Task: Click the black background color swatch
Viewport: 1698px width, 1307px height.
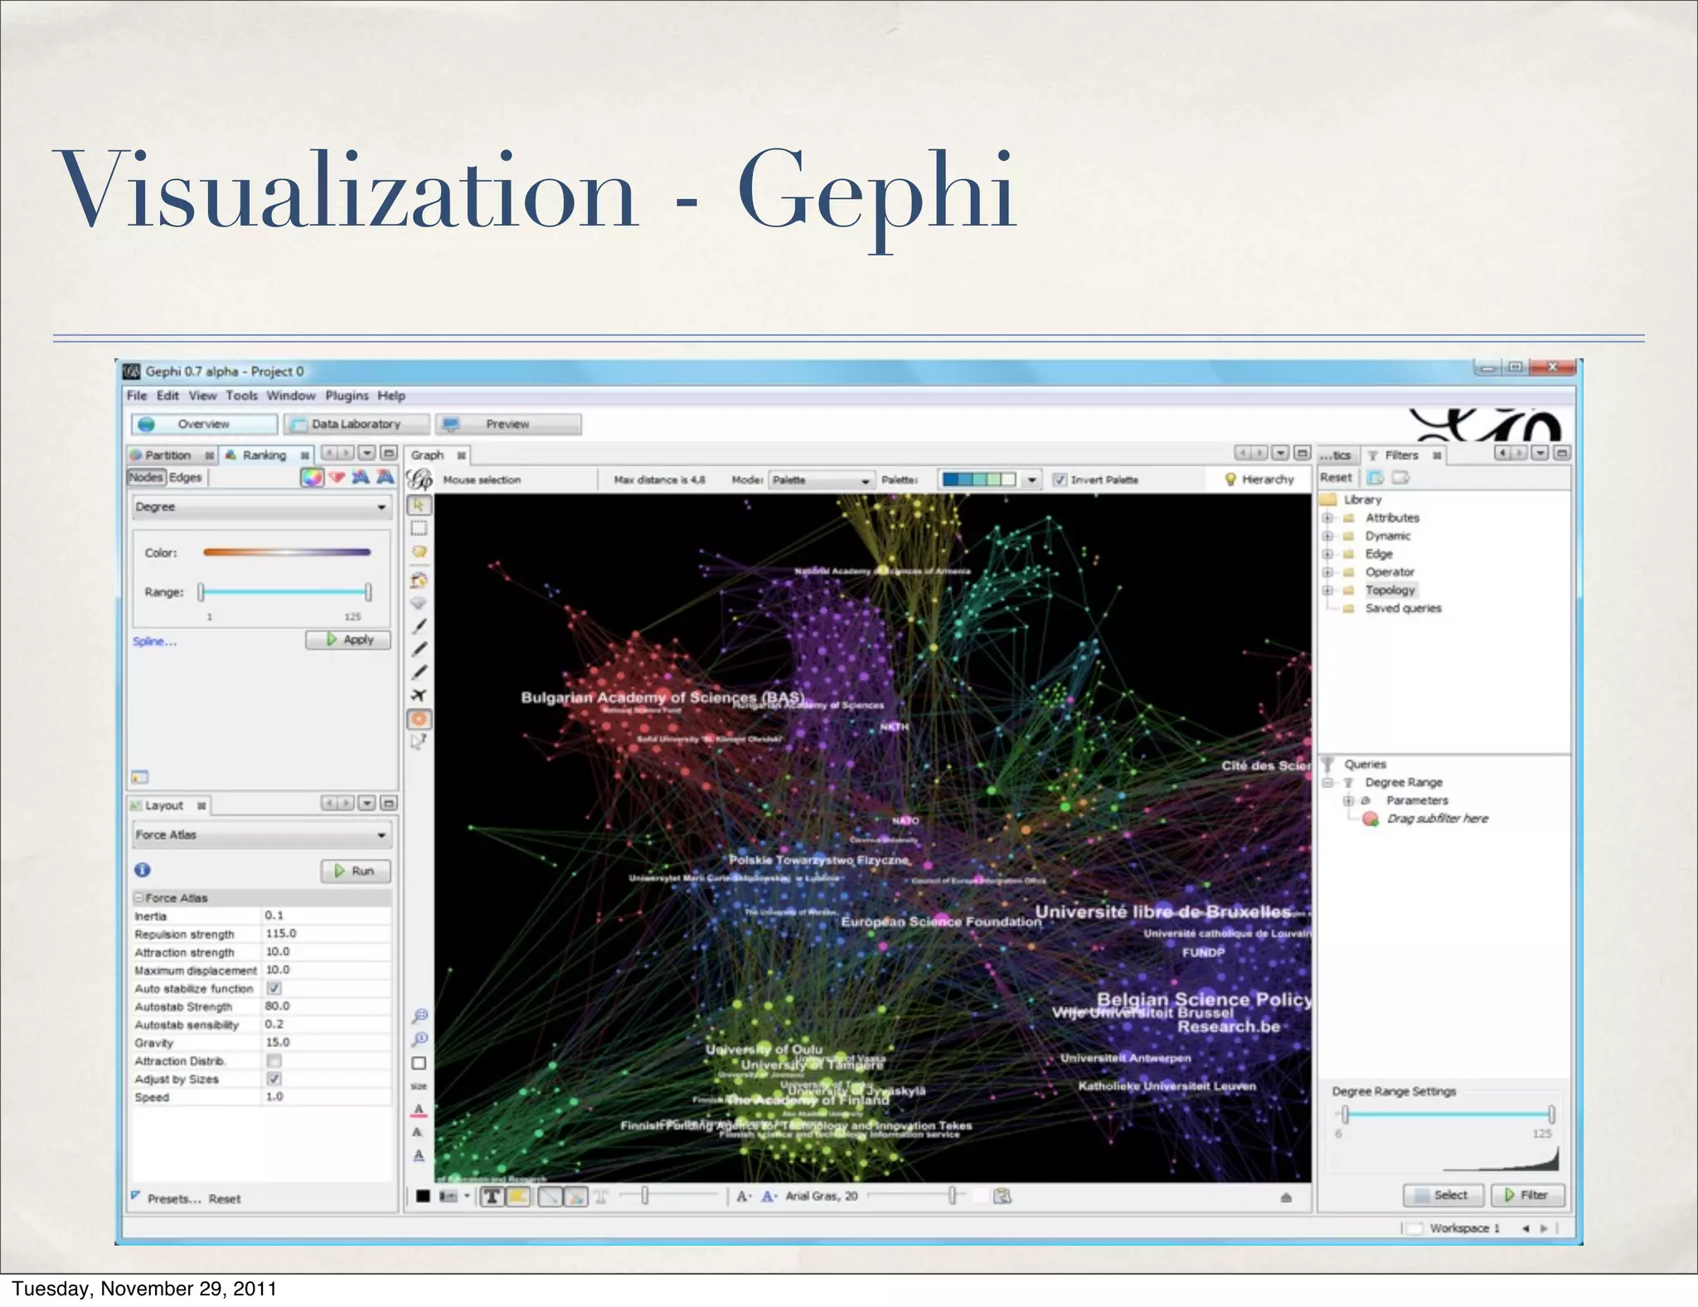Action: [x=423, y=1196]
